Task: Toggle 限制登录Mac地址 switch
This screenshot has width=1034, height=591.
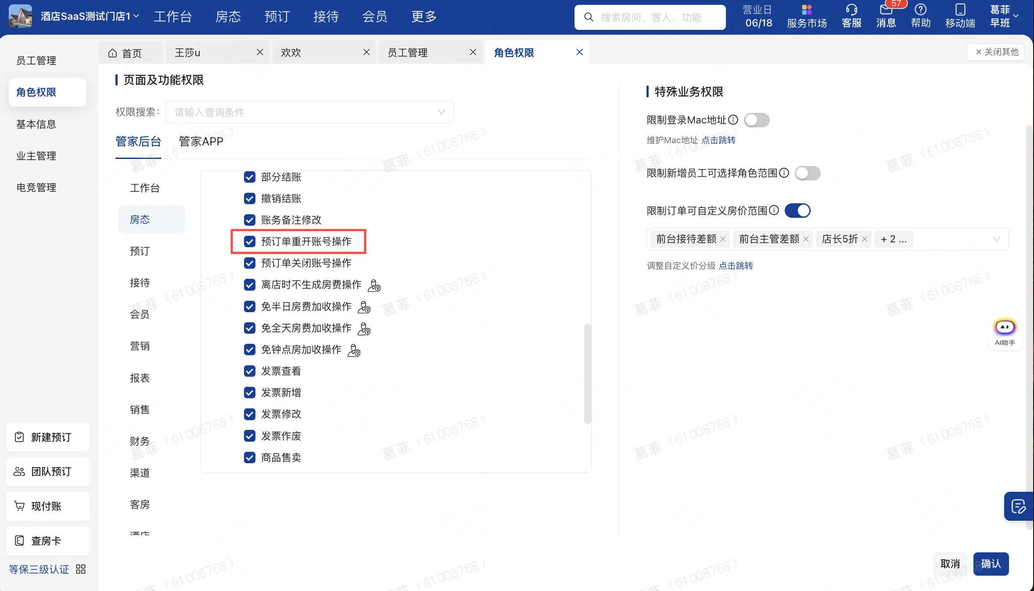Action: pyautogui.click(x=757, y=120)
